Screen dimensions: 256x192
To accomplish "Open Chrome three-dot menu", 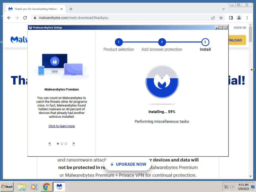I will [247, 18].
